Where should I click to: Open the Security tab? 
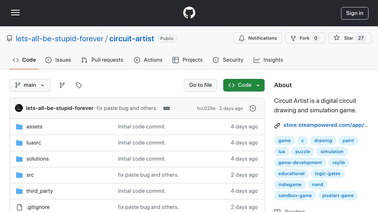pos(228,60)
